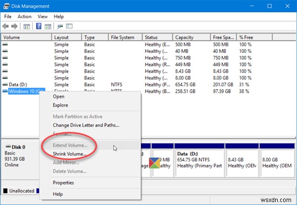Screen dimensions: 297x205
Task: Sort by the Volume column header
Action: point(26,38)
